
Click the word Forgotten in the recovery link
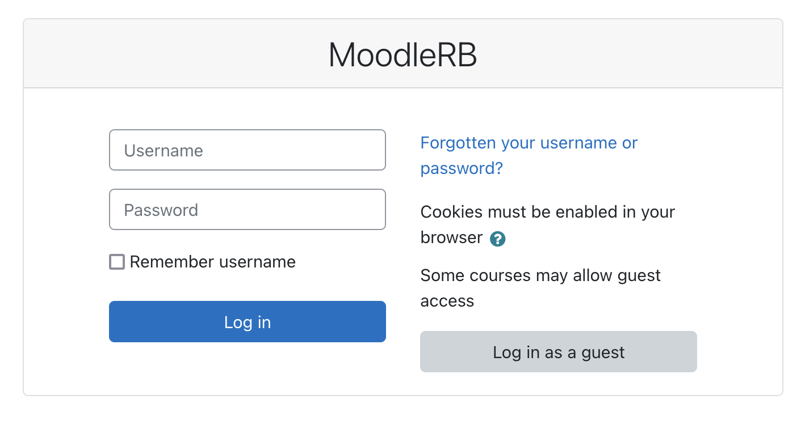click(459, 143)
